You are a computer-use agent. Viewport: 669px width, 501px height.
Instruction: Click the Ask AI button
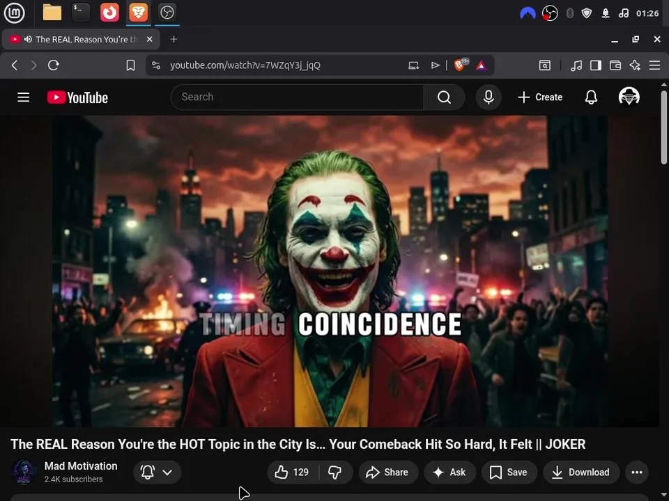[449, 472]
